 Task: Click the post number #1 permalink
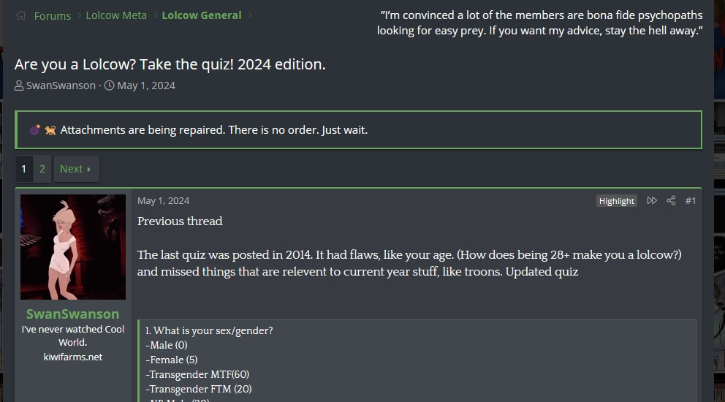[691, 200]
